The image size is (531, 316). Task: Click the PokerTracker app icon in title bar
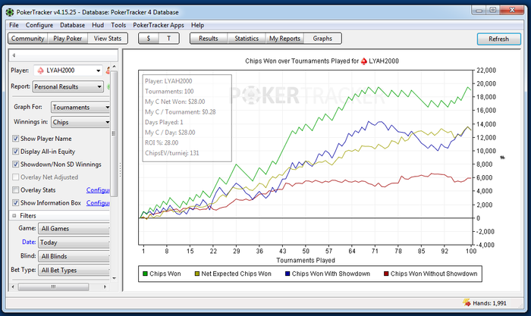10,12
